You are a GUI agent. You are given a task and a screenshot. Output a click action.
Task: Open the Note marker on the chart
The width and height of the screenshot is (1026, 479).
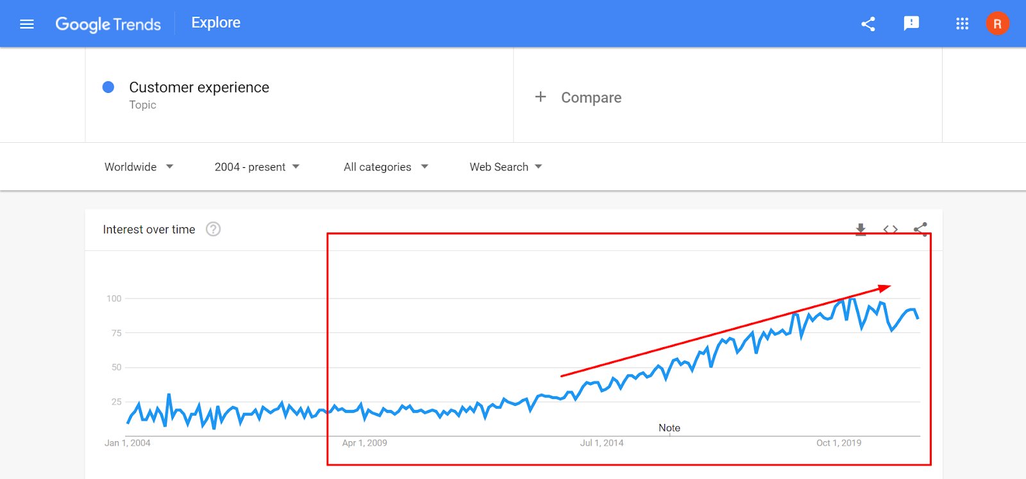click(669, 428)
